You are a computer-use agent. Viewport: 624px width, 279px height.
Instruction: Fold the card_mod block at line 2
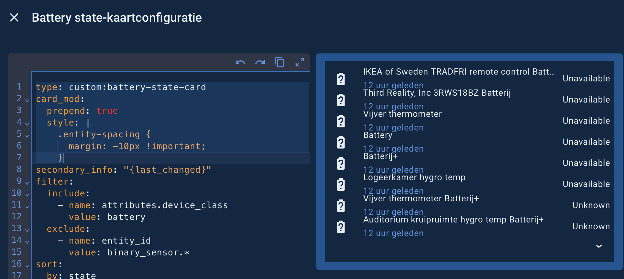pos(27,100)
